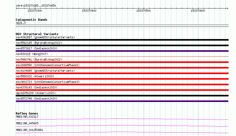Select variant nsv5460741 ByrskaBishop2022 label

[x=39, y=59]
